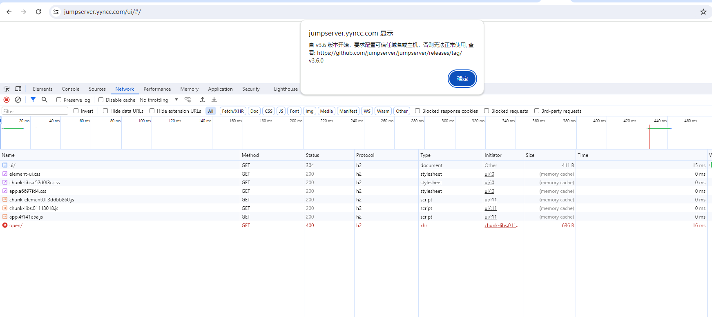Click the browser address bar URL
This screenshot has height=317, width=712.
(103, 12)
